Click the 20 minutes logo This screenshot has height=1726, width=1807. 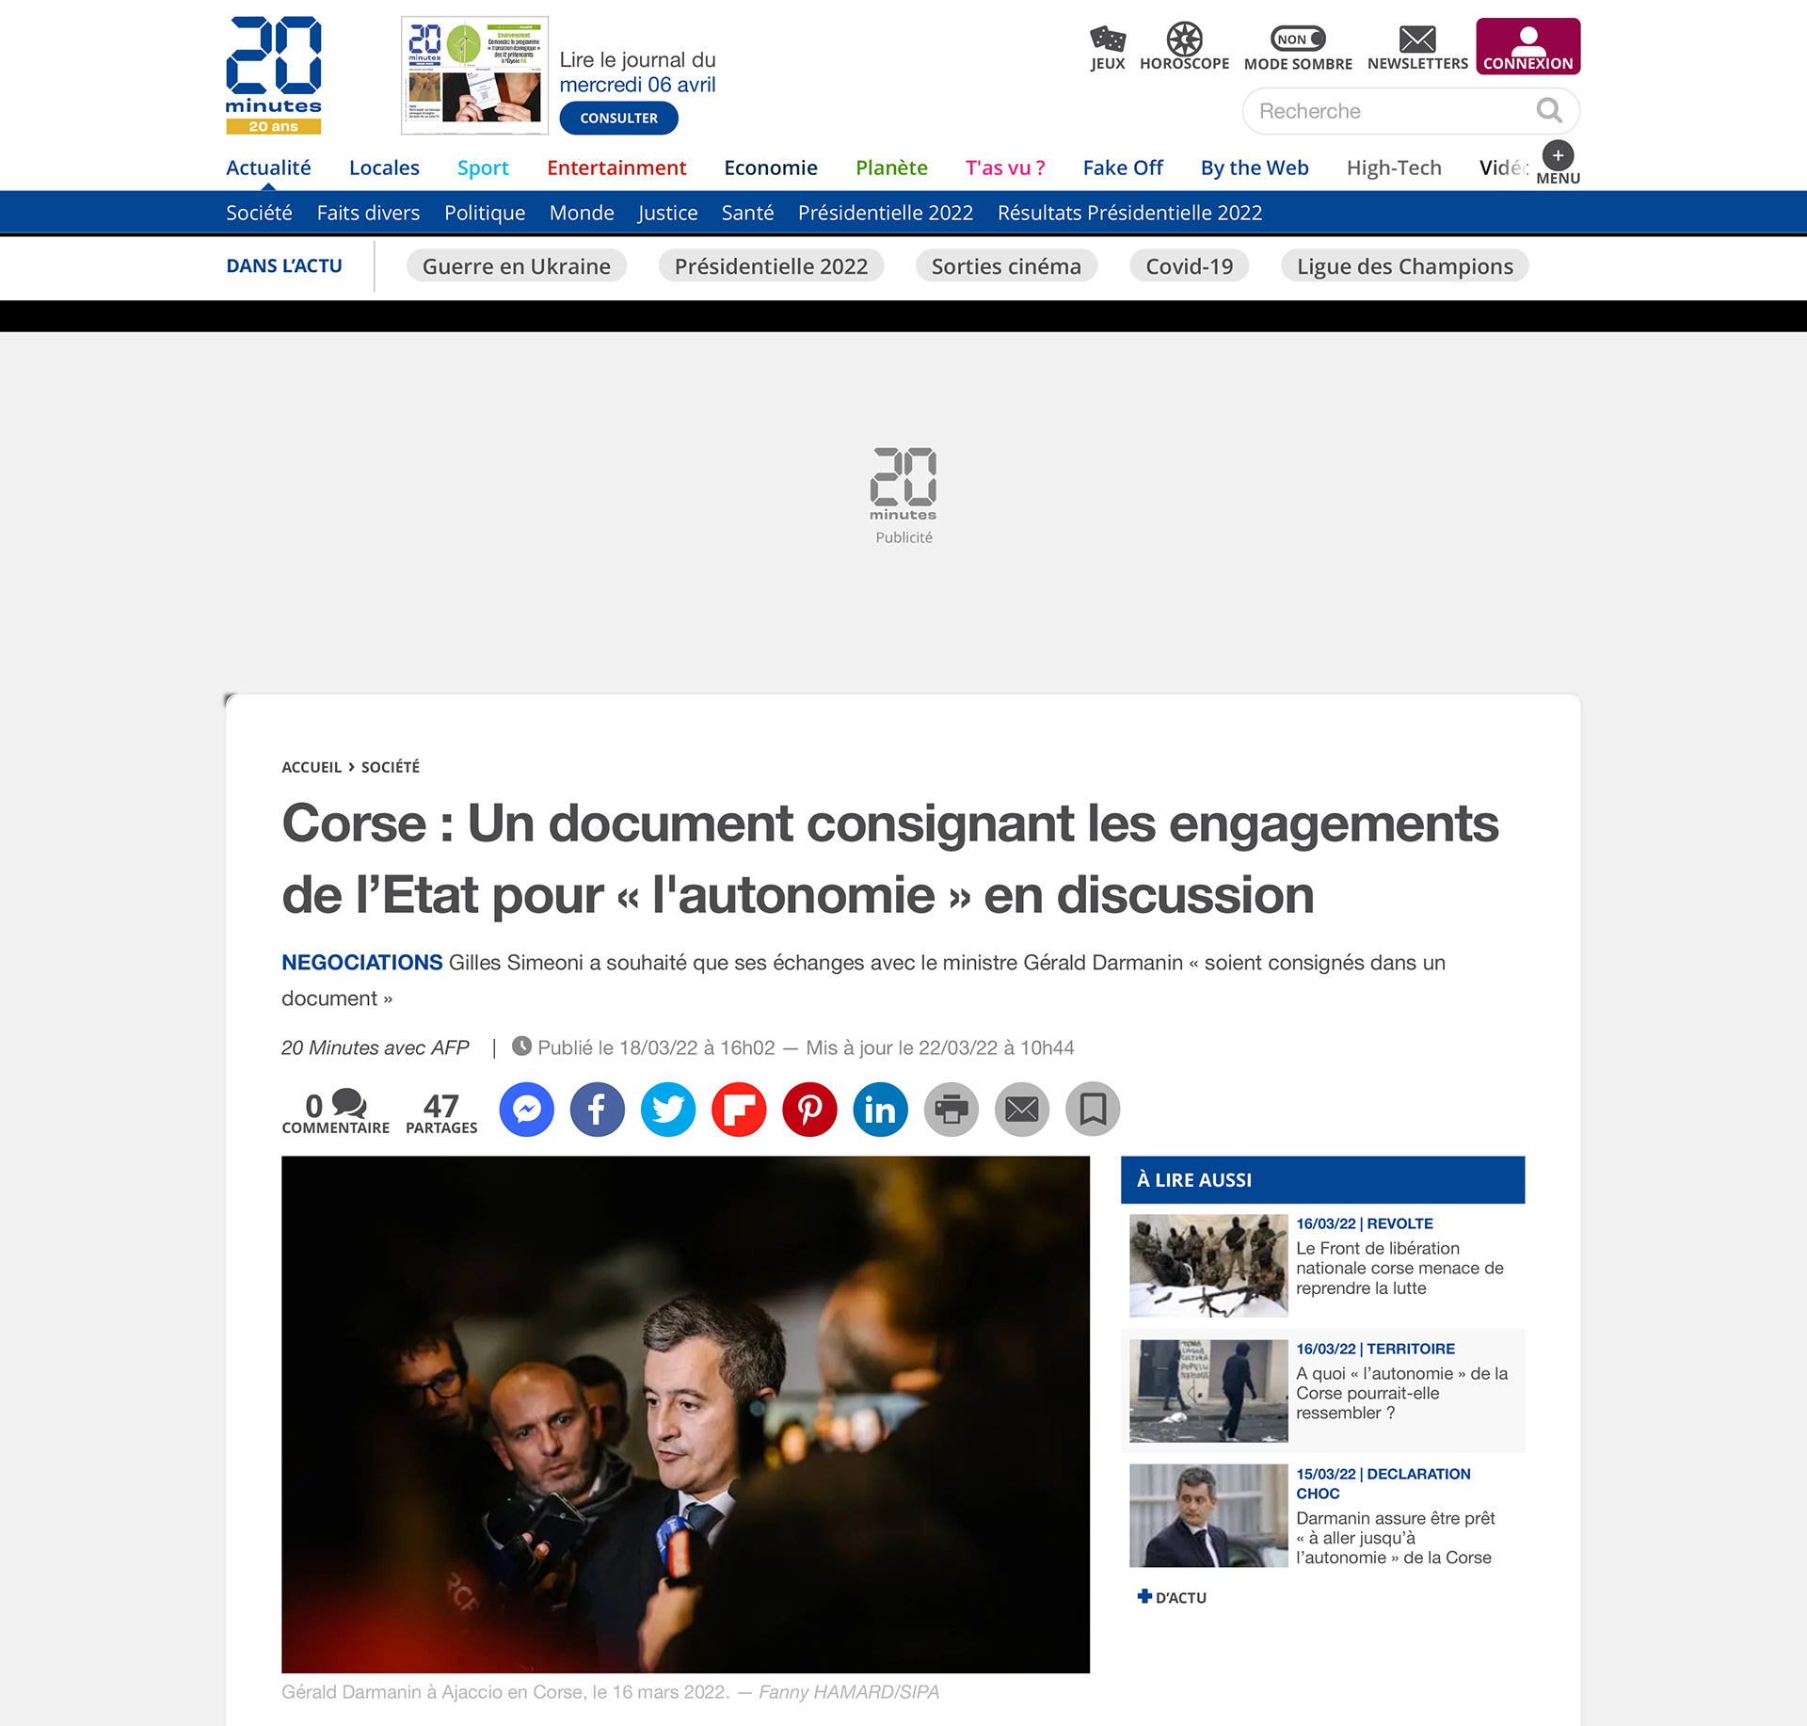(273, 75)
